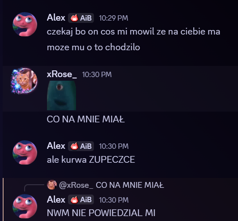This screenshot has height=221, width=238.
Task: Click the 10:30 PM timestamp on the last Alex message
Action: (x=114, y=200)
